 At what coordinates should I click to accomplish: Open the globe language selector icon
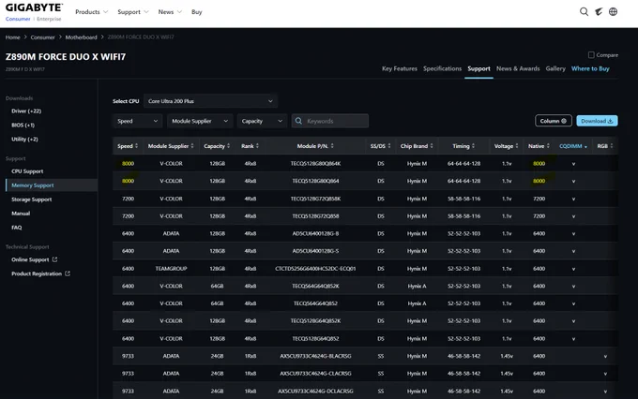click(x=614, y=12)
